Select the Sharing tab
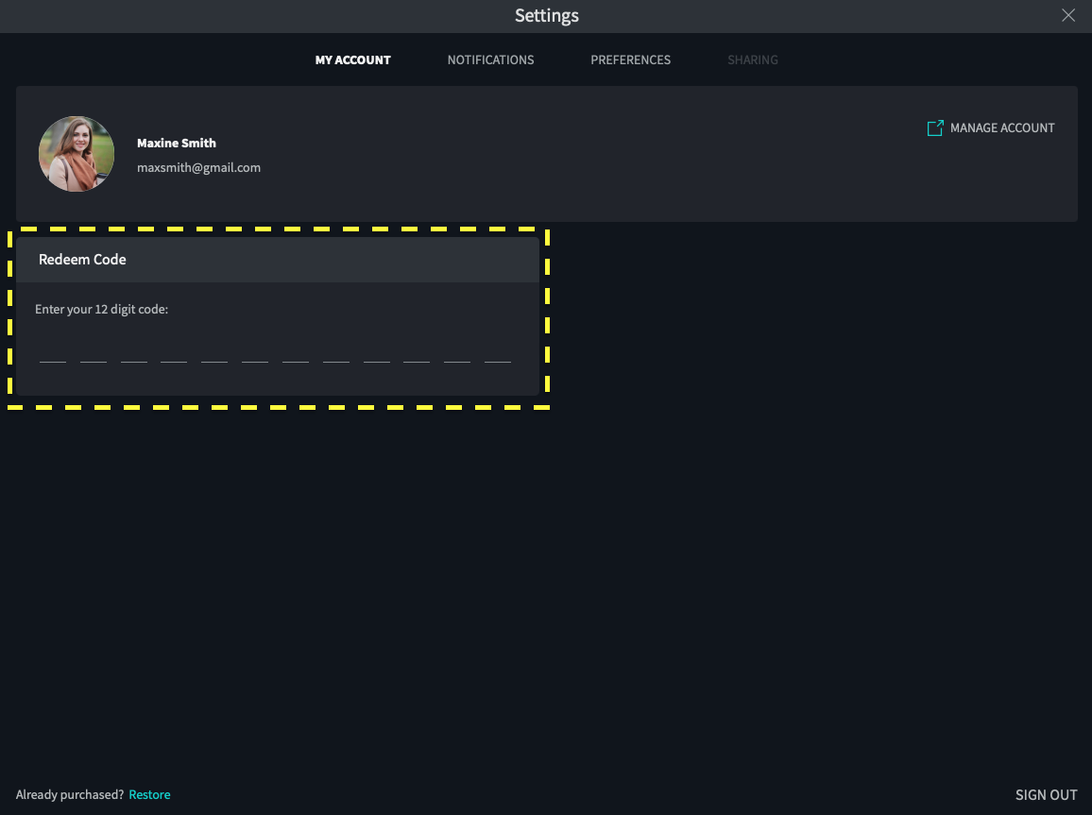1092x815 pixels. pos(752,59)
